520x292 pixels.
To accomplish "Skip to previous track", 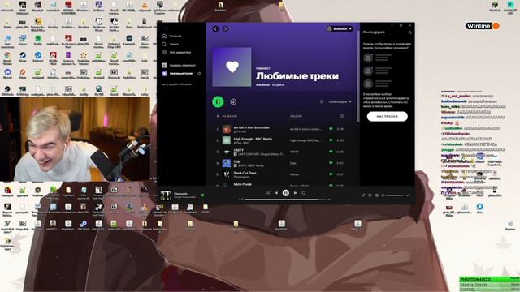I will [x=276, y=193].
